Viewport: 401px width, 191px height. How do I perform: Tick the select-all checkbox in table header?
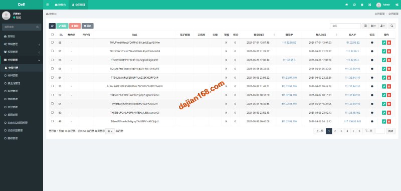coord(53,35)
